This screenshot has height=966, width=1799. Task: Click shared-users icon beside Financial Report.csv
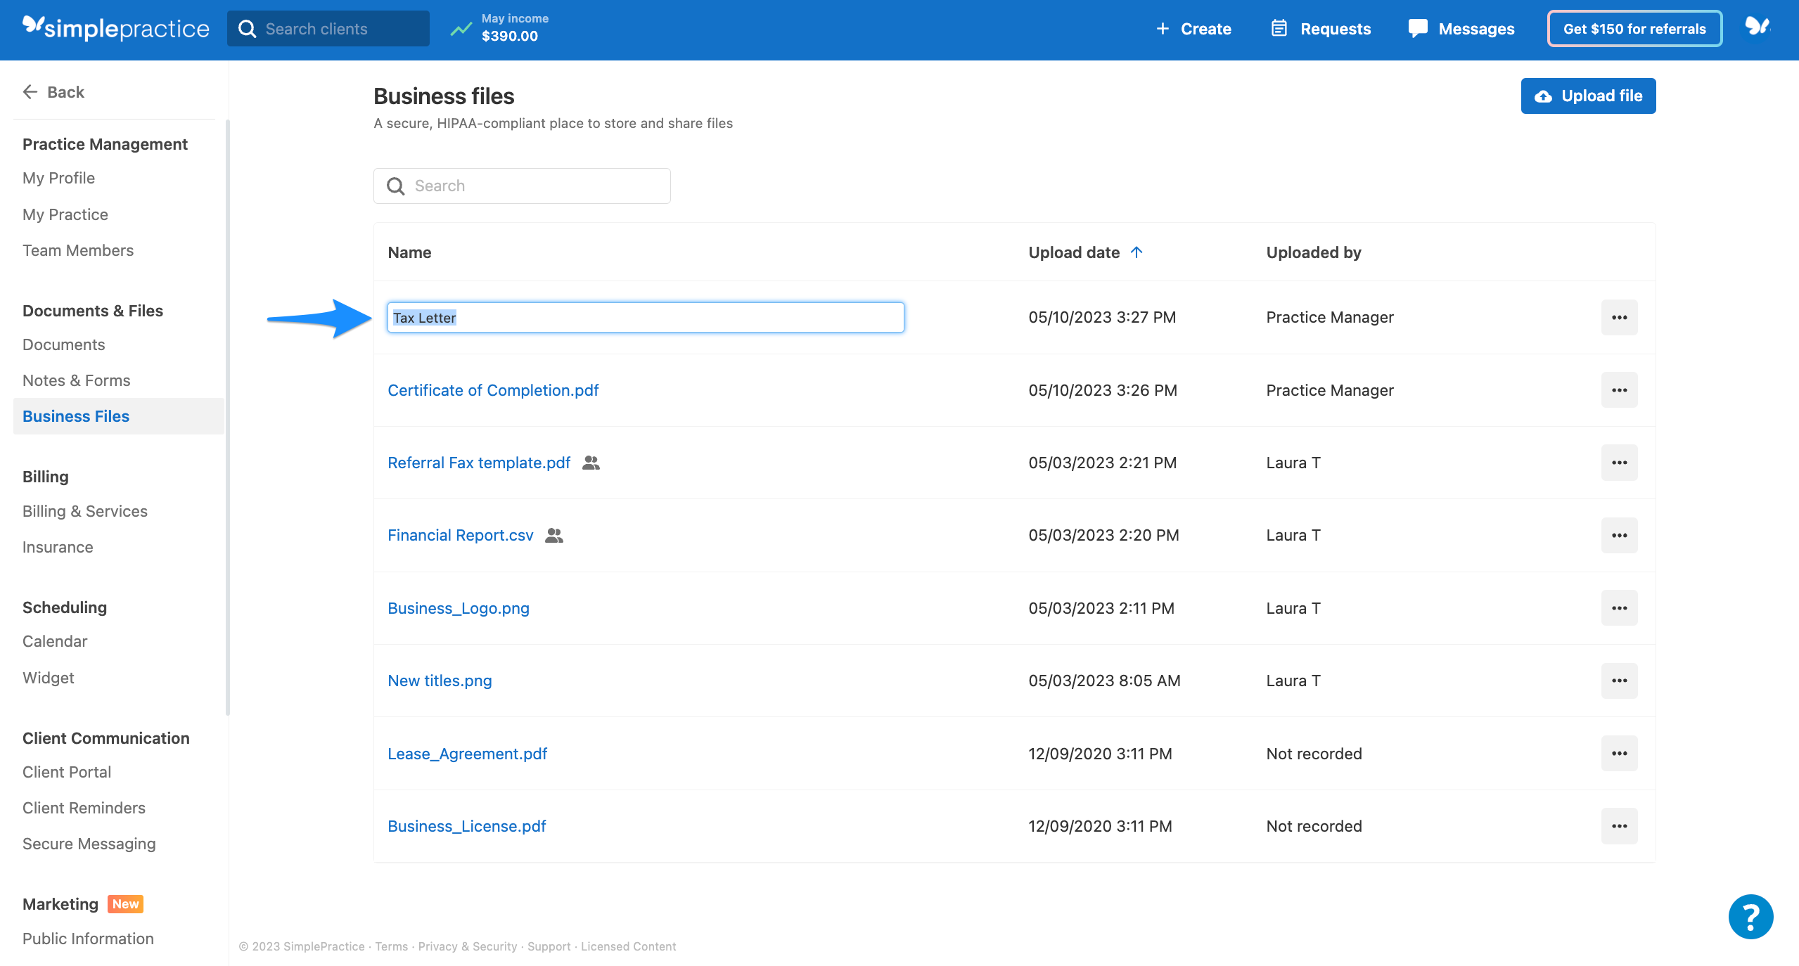click(554, 536)
